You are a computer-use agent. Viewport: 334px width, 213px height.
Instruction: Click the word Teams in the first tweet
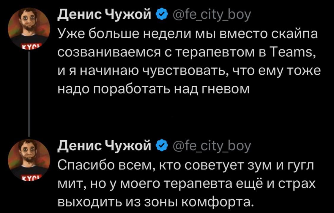(291, 52)
